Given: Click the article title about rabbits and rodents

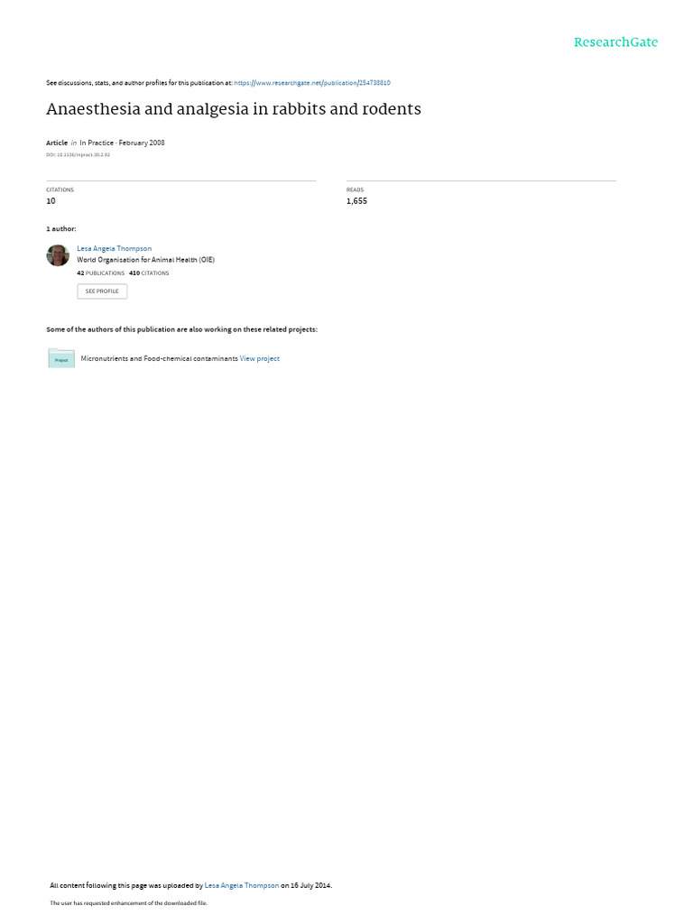Looking at the screenshot, I should [234, 109].
